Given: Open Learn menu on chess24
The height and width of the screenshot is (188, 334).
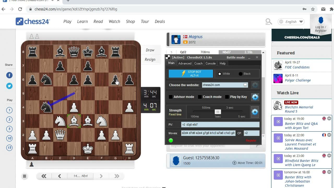Looking at the screenshot, I should tap(82, 21).
